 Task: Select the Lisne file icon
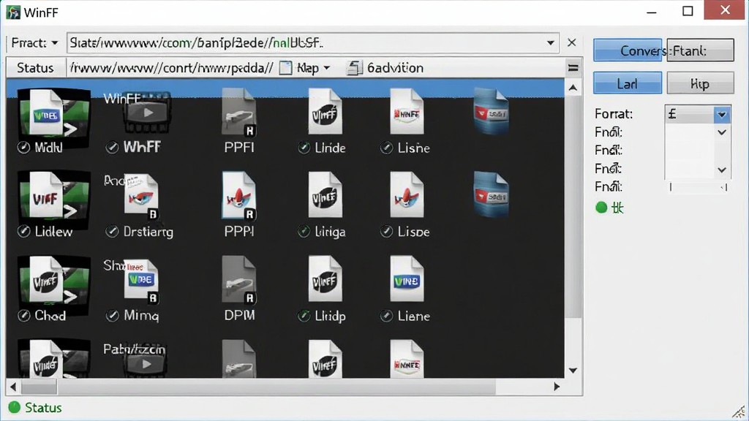pyautogui.click(x=407, y=111)
